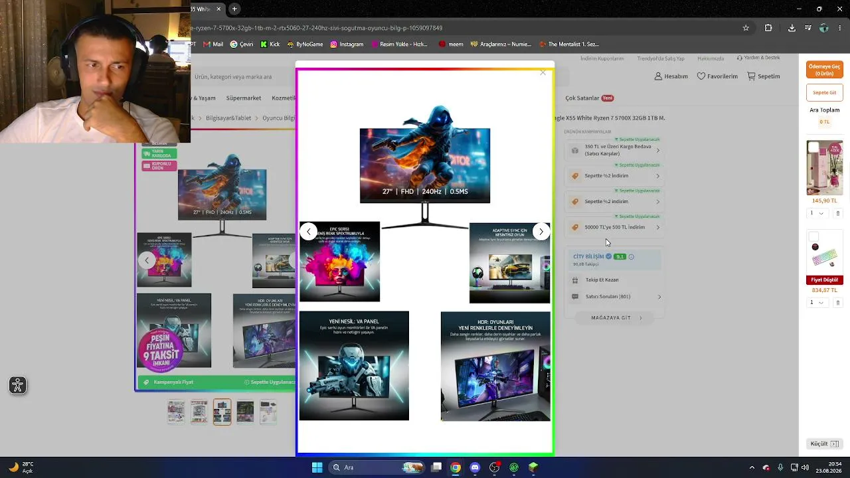Open Yardım & Destek link
The height and width of the screenshot is (478, 850).
758,58
